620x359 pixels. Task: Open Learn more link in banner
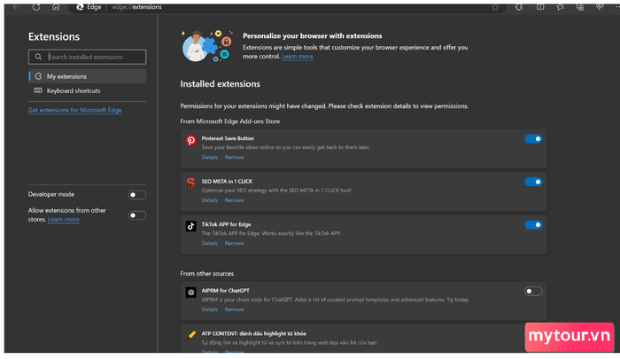297,56
